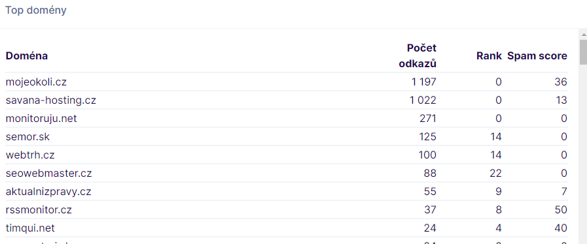Sort by Počet odkazů column header
This screenshot has width=587, height=244.
click(x=418, y=56)
